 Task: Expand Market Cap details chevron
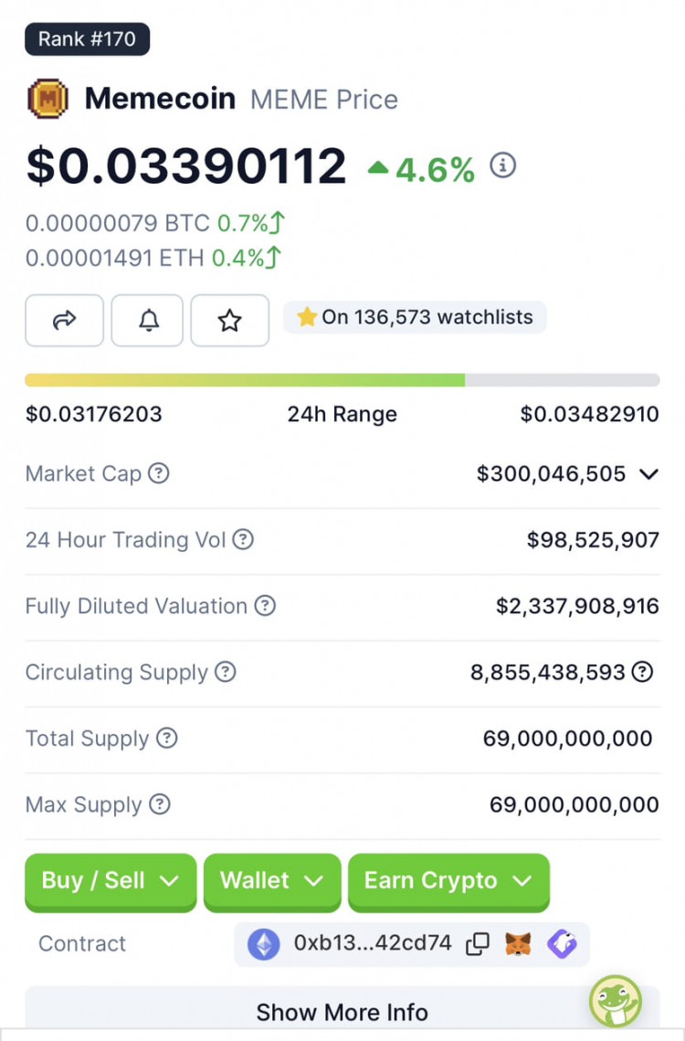click(648, 474)
